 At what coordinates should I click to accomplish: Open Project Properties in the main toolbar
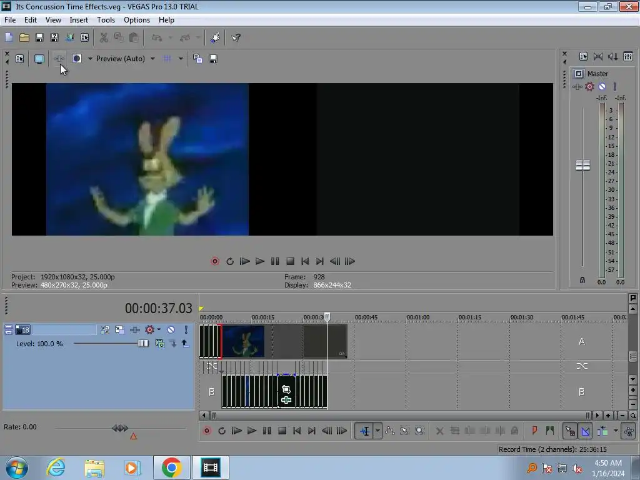[x=84, y=37]
